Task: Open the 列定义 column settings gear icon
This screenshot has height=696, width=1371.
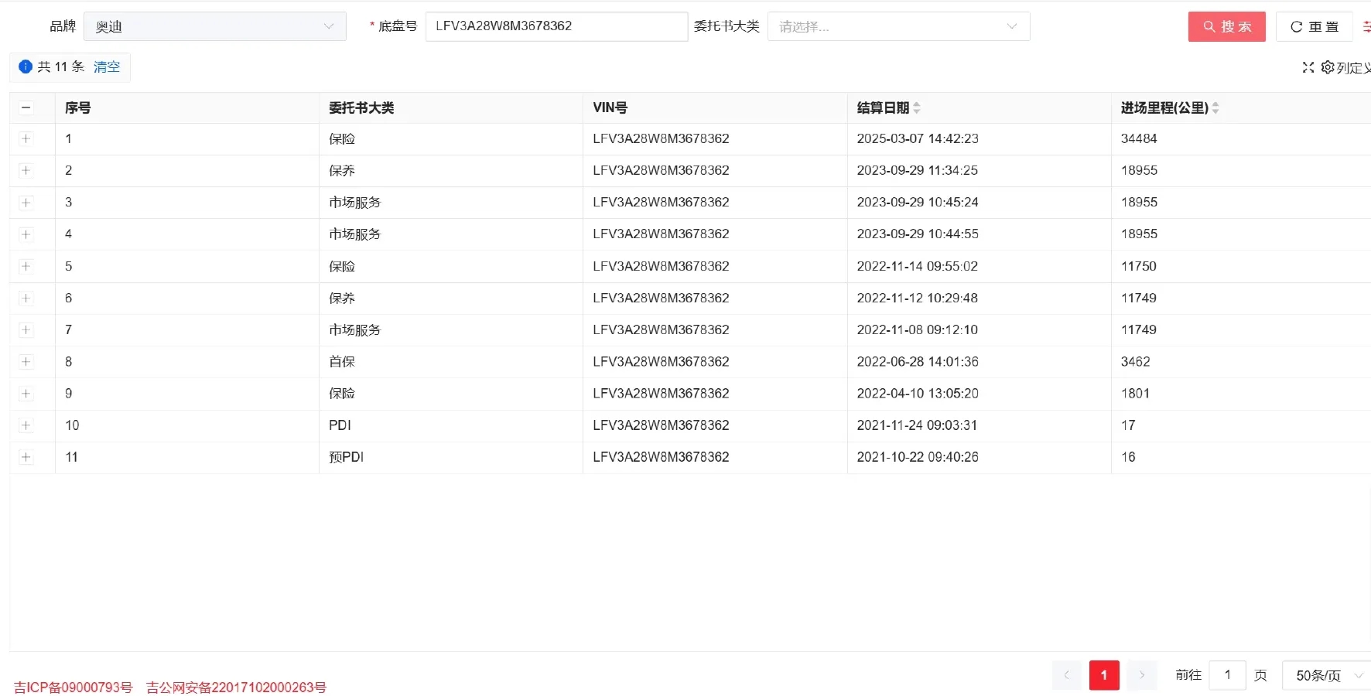Action: click(1327, 67)
